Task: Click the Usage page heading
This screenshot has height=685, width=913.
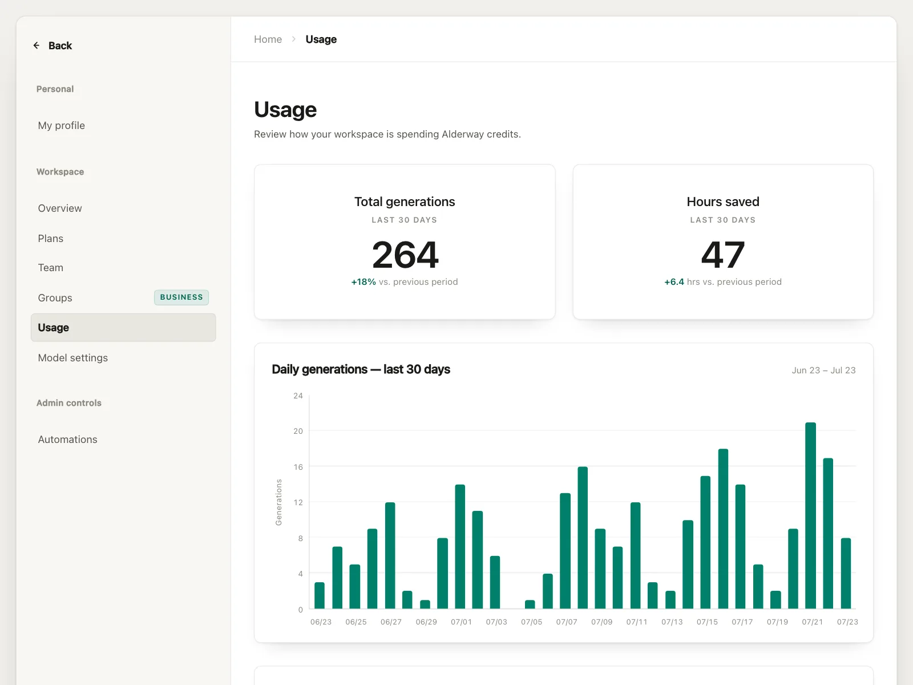Action: [285, 110]
